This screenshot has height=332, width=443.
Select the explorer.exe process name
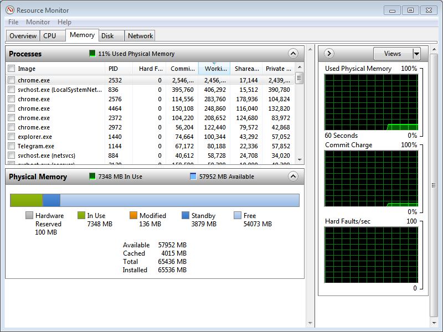pyautogui.click(x=35, y=137)
